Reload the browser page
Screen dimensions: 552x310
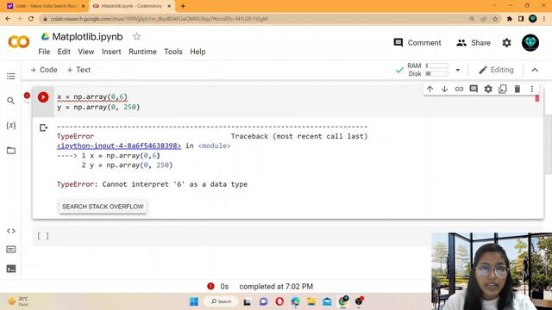31,19
